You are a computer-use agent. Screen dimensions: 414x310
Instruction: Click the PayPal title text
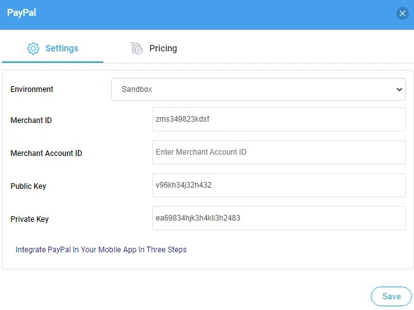pyautogui.click(x=22, y=13)
